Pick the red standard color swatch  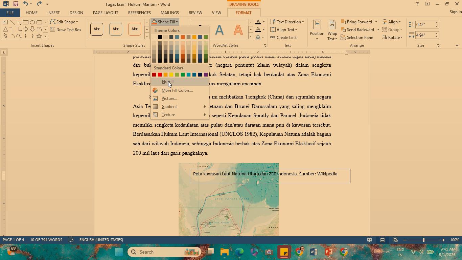pos(160,75)
